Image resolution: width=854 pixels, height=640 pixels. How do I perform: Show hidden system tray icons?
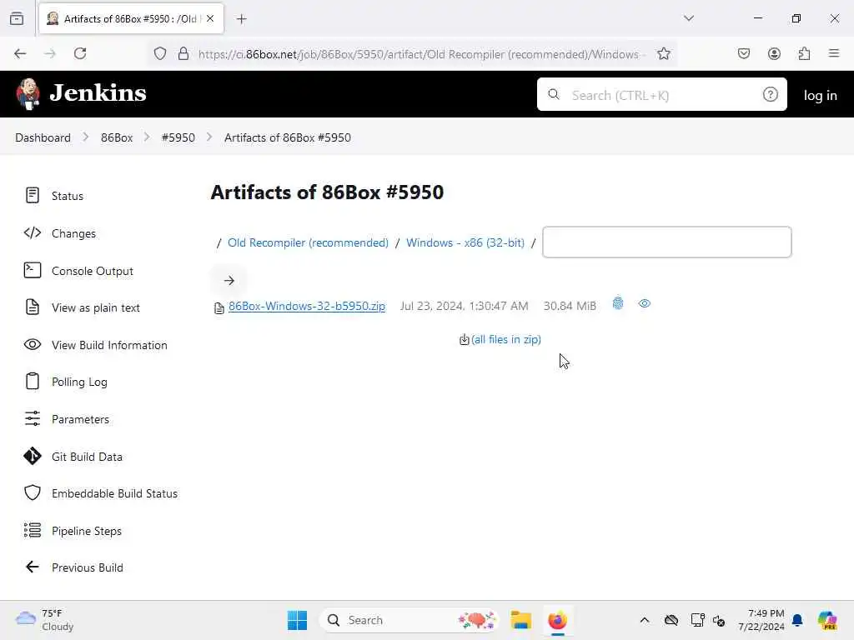[x=645, y=620]
